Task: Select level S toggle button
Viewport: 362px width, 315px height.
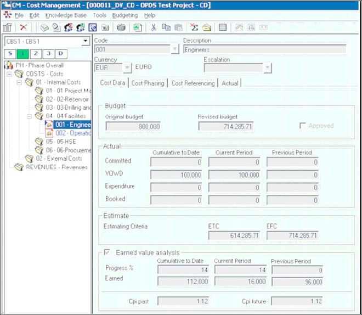Action: 10,54
